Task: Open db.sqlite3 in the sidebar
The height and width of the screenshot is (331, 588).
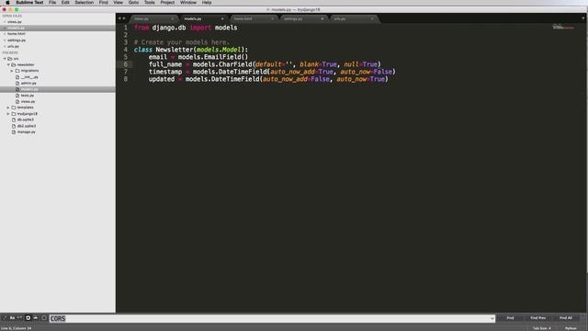Action: pos(25,120)
